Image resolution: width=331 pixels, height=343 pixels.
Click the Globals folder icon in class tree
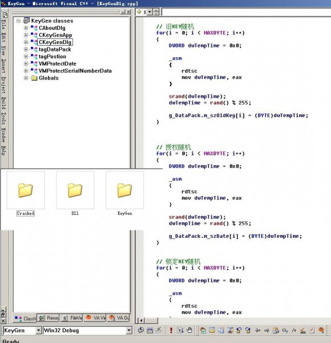point(34,78)
